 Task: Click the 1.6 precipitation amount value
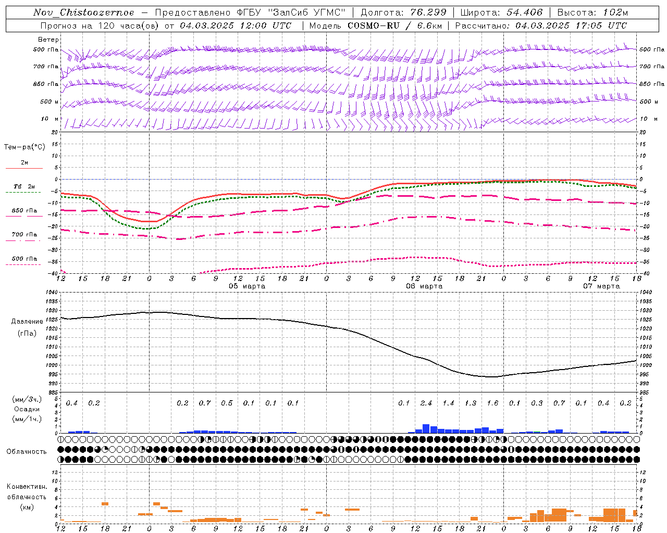click(x=492, y=403)
